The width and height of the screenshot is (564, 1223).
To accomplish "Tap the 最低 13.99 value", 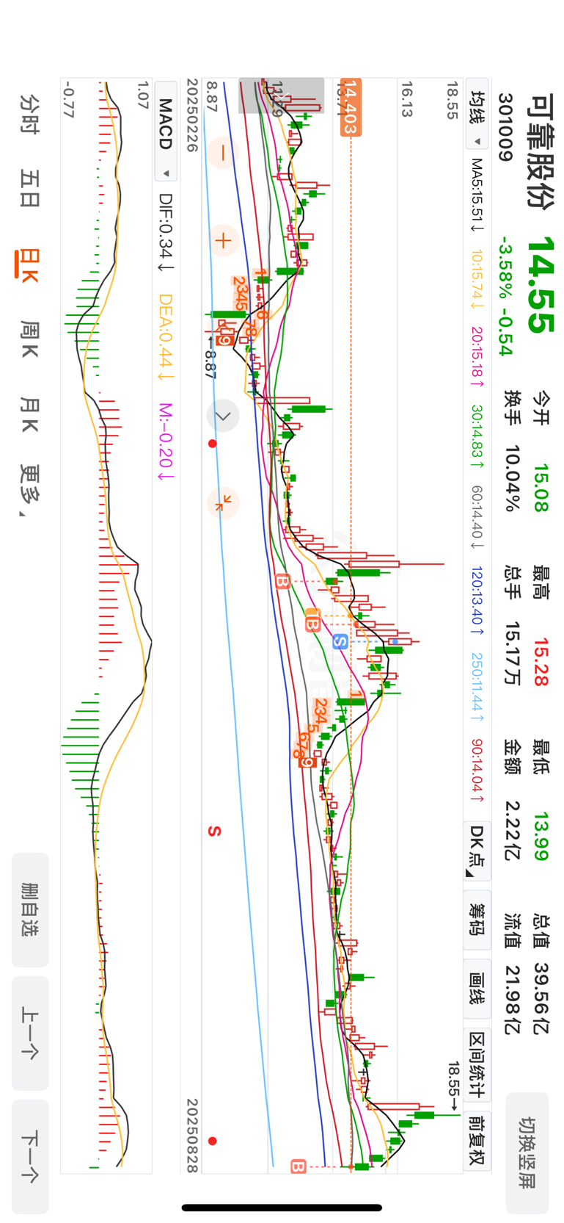I will click(541, 836).
